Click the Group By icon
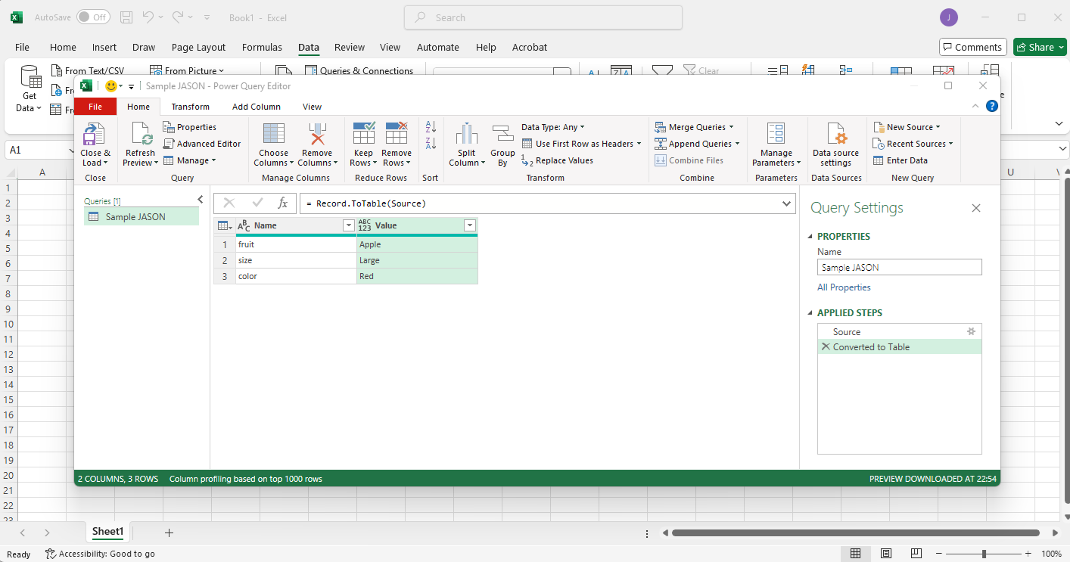1070x562 pixels. pyautogui.click(x=502, y=134)
